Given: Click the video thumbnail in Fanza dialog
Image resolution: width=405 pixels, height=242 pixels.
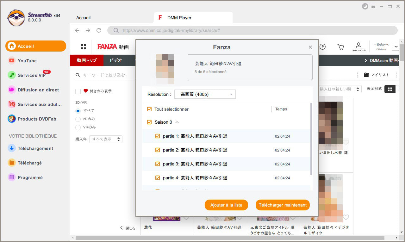Looking at the screenshot, I should coord(165,69).
